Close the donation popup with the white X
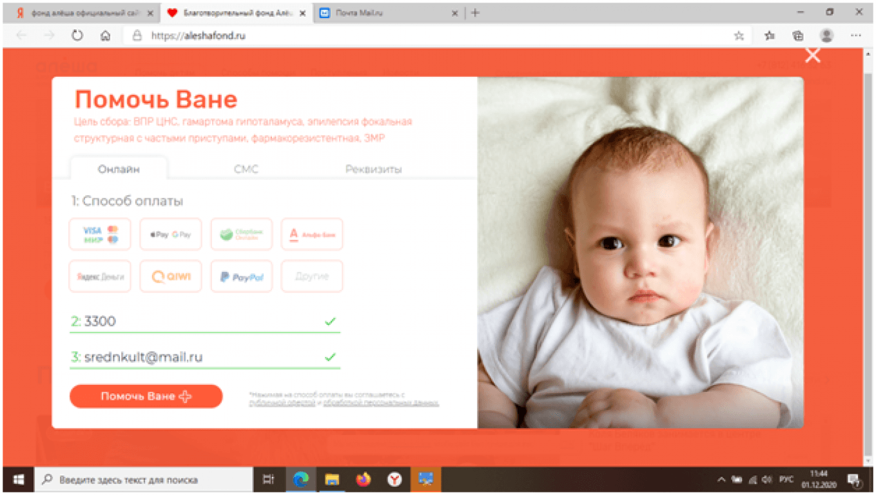 813,55
